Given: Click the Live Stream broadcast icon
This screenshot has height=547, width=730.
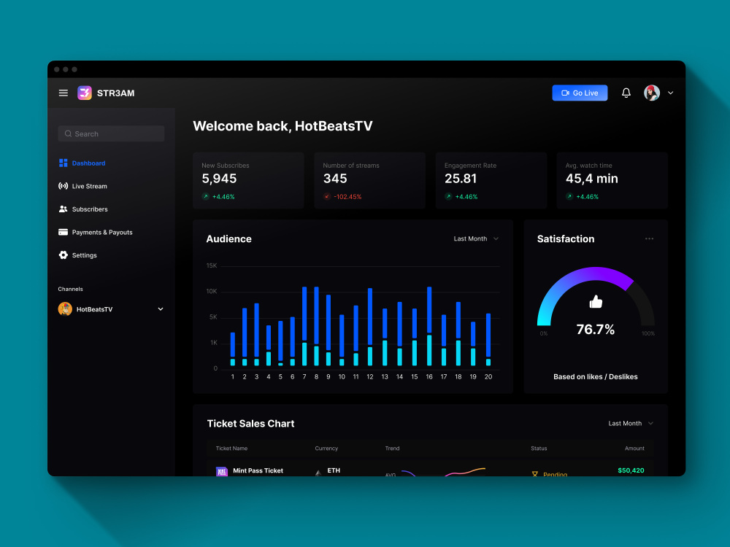Looking at the screenshot, I should (x=64, y=186).
